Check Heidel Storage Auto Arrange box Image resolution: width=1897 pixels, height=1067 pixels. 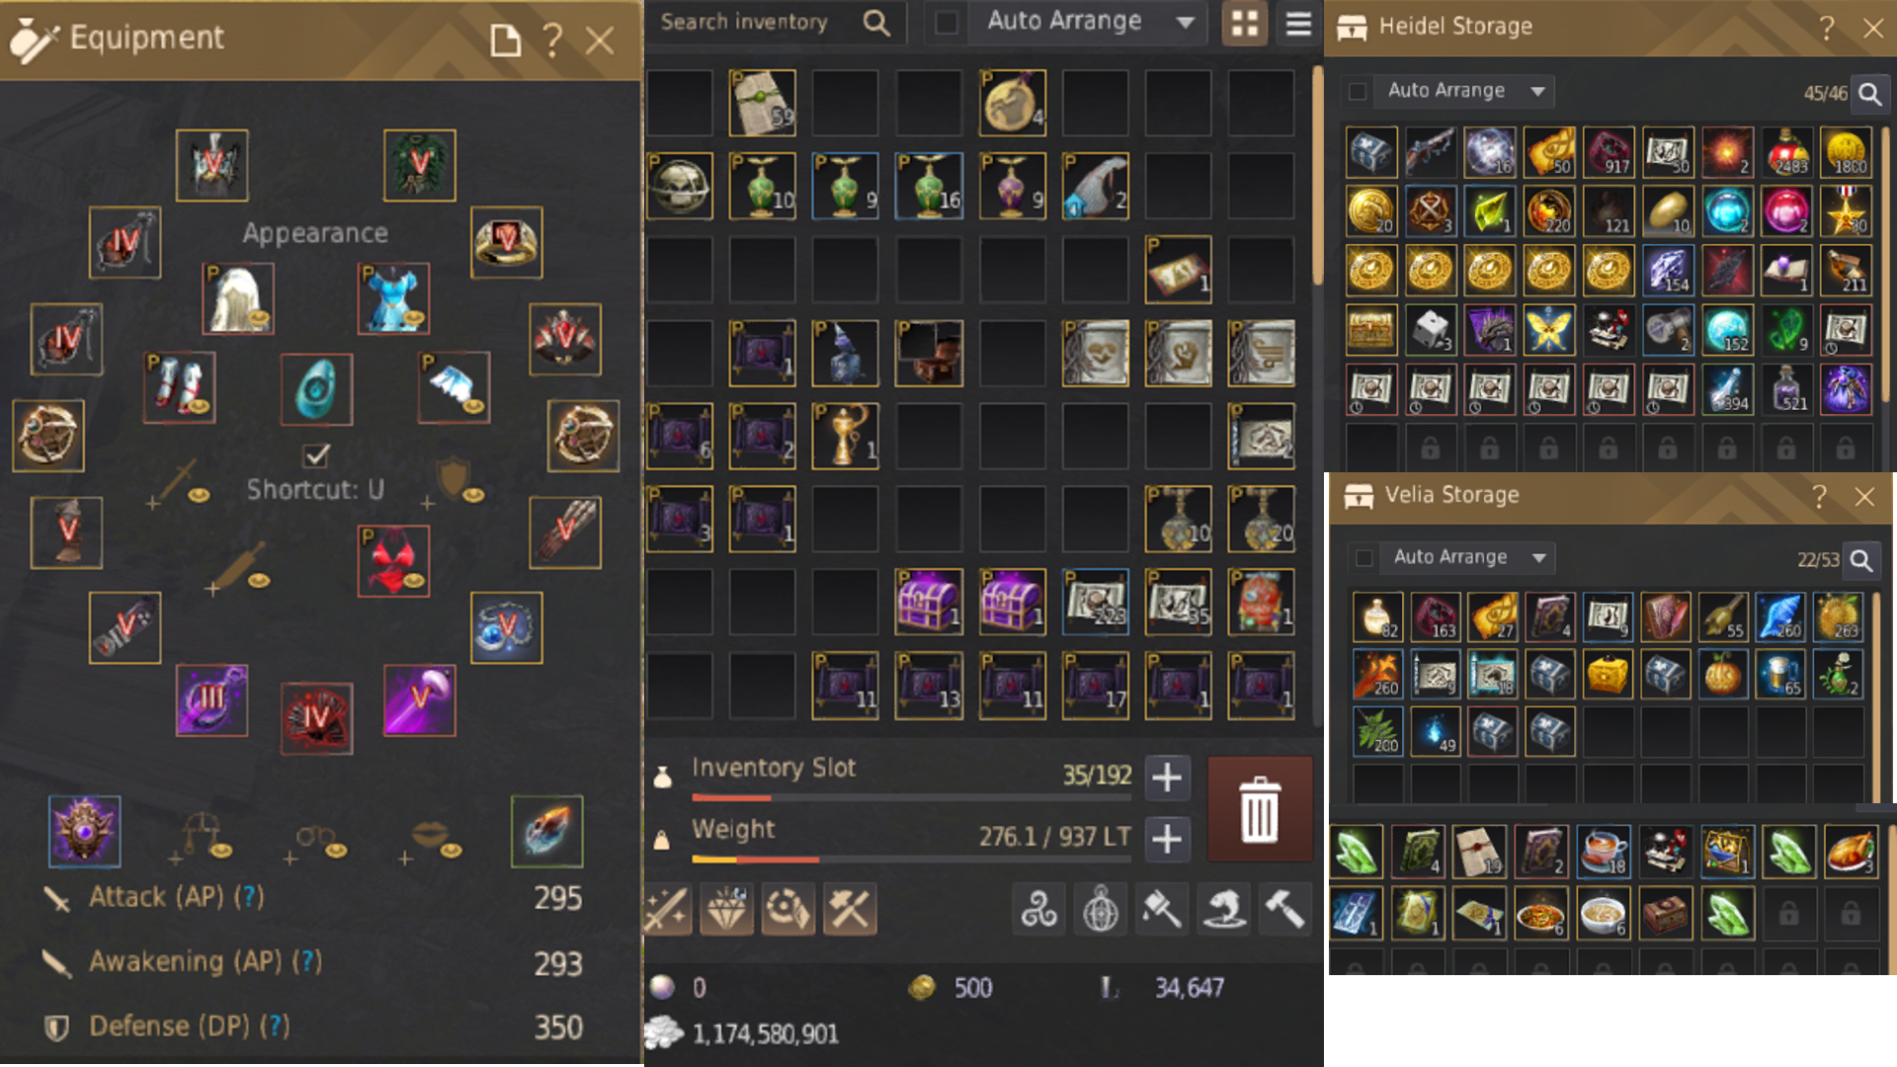coord(1358,91)
